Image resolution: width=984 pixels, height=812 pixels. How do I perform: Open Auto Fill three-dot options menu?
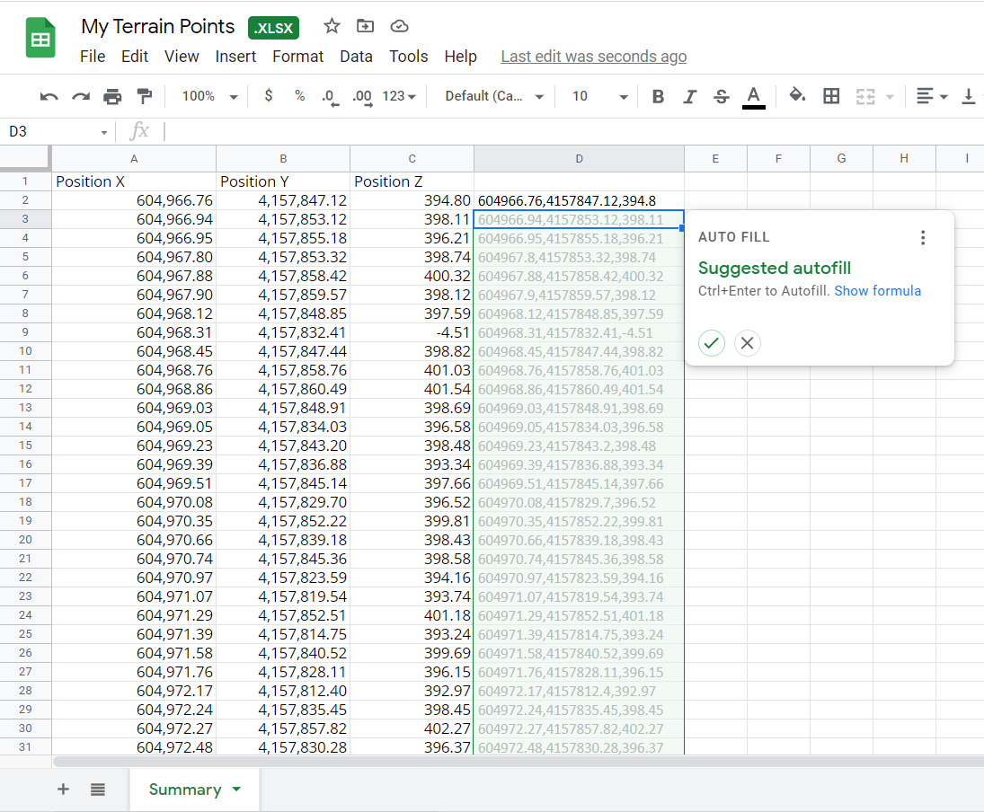tap(923, 237)
